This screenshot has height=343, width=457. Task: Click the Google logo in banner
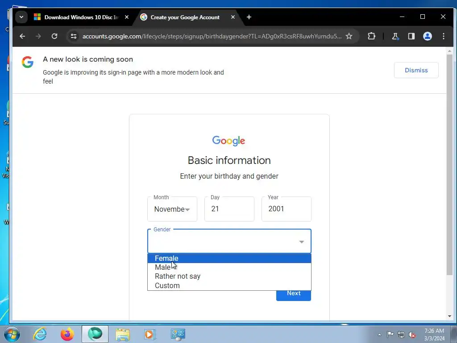27,62
